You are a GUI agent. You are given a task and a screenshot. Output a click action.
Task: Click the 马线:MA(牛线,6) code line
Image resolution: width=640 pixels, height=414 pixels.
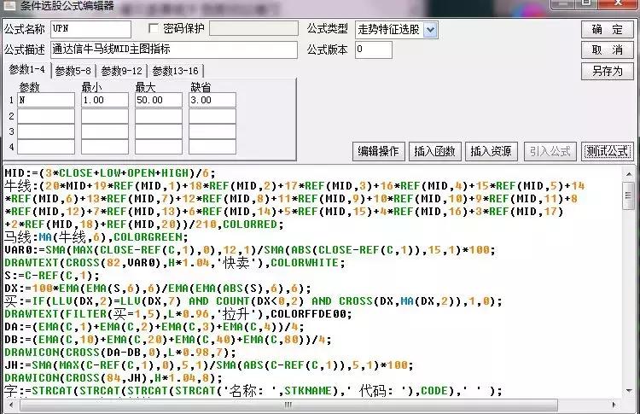point(96,237)
